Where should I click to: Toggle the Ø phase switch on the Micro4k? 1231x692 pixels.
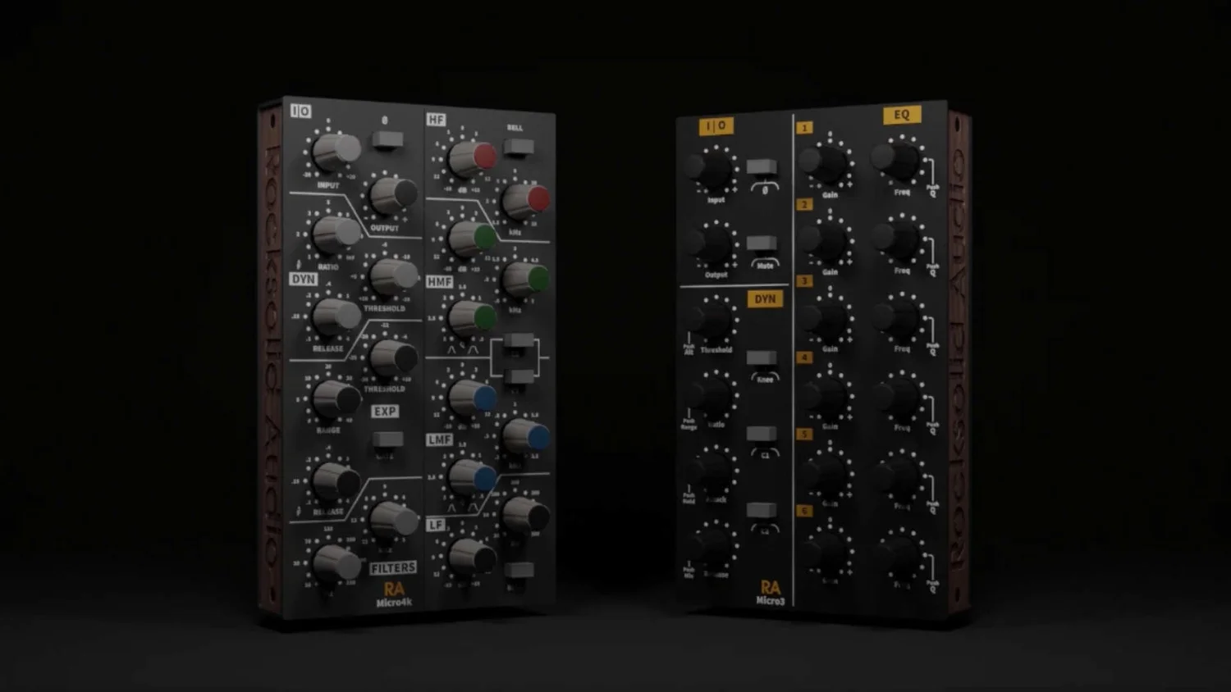click(387, 140)
